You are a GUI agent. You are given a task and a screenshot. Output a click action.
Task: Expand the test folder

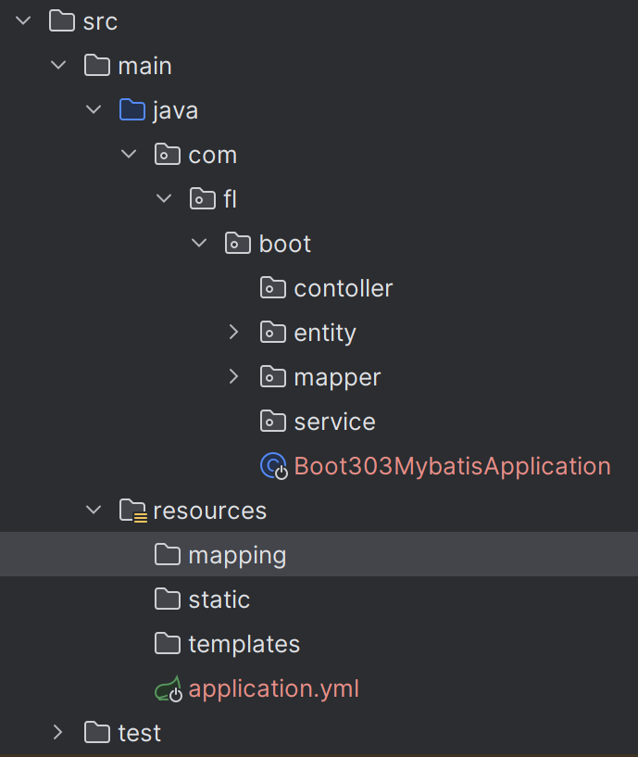58,733
